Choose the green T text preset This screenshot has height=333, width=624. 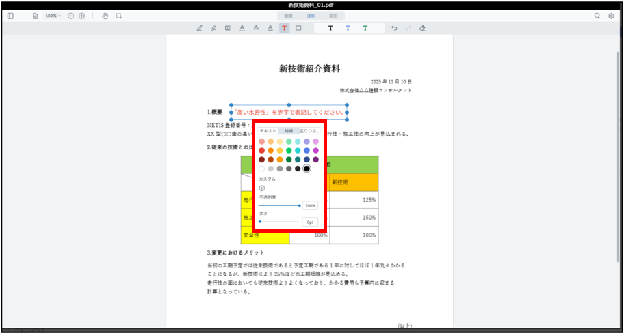(365, 28)
